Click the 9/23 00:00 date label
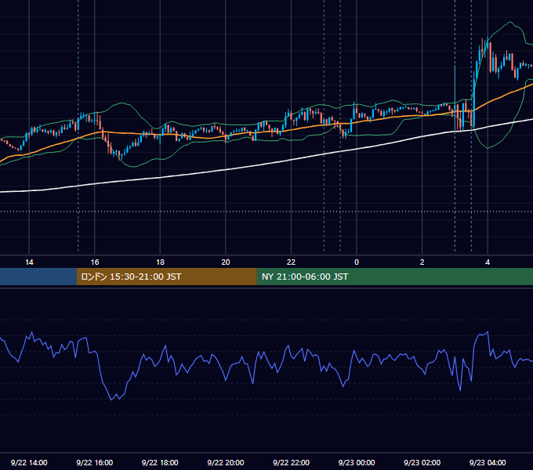This screenshot has height=470, width=533. 357,462
